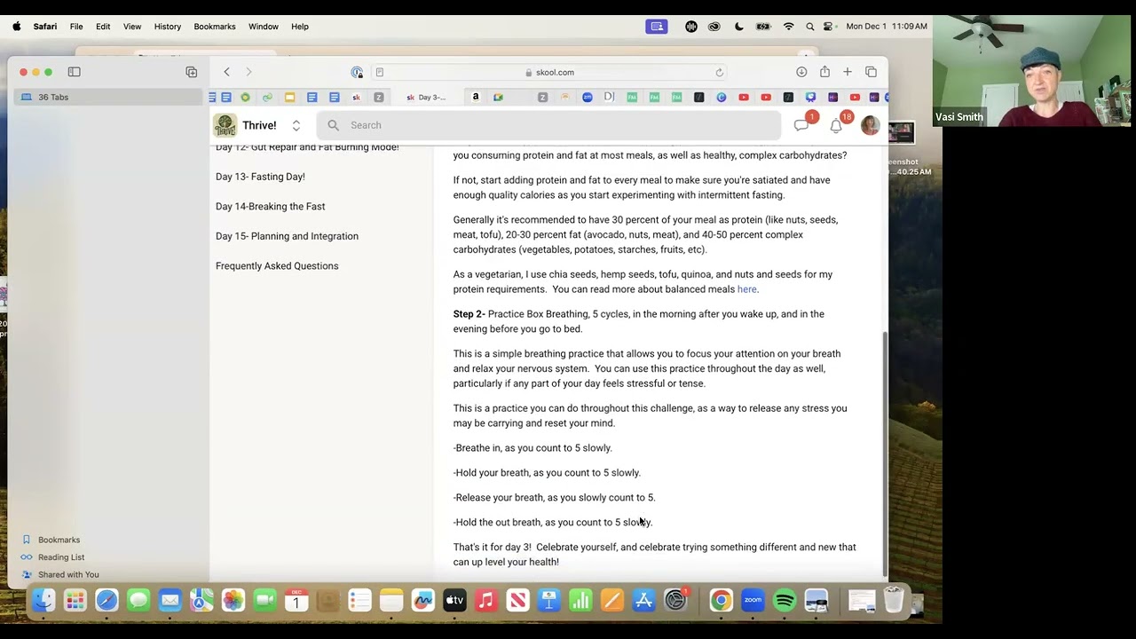Open Finder from the Dock
1136x639 pixels.
(x=43, y=601)
